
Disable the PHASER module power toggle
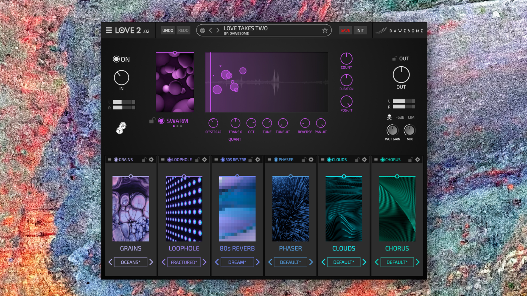[x=276, y=160]
